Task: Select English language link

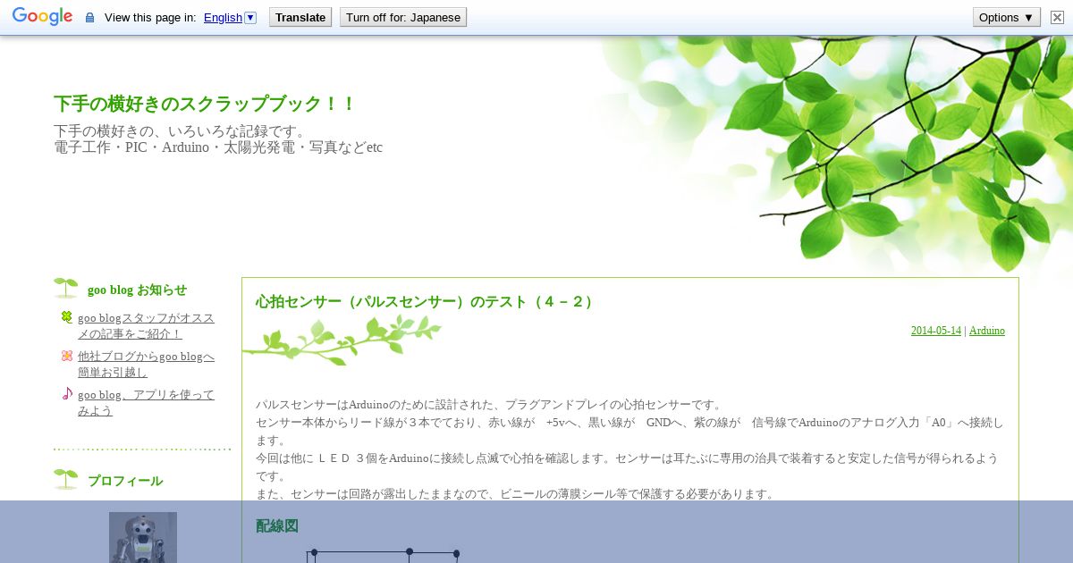Action: point(223,17)
